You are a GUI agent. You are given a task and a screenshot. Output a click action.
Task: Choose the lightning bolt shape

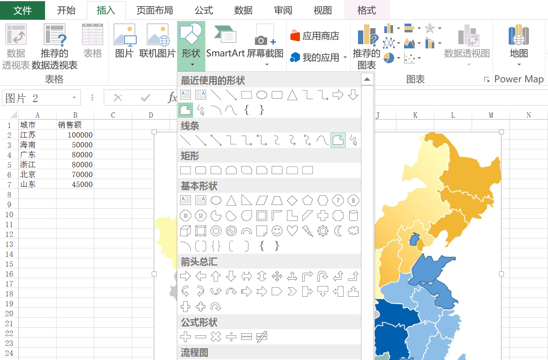point(308,231)
